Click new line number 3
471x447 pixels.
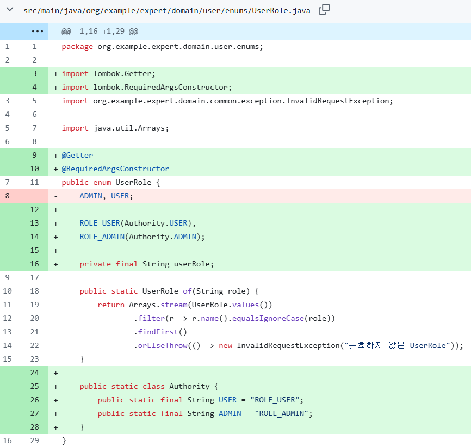[35, 73]
